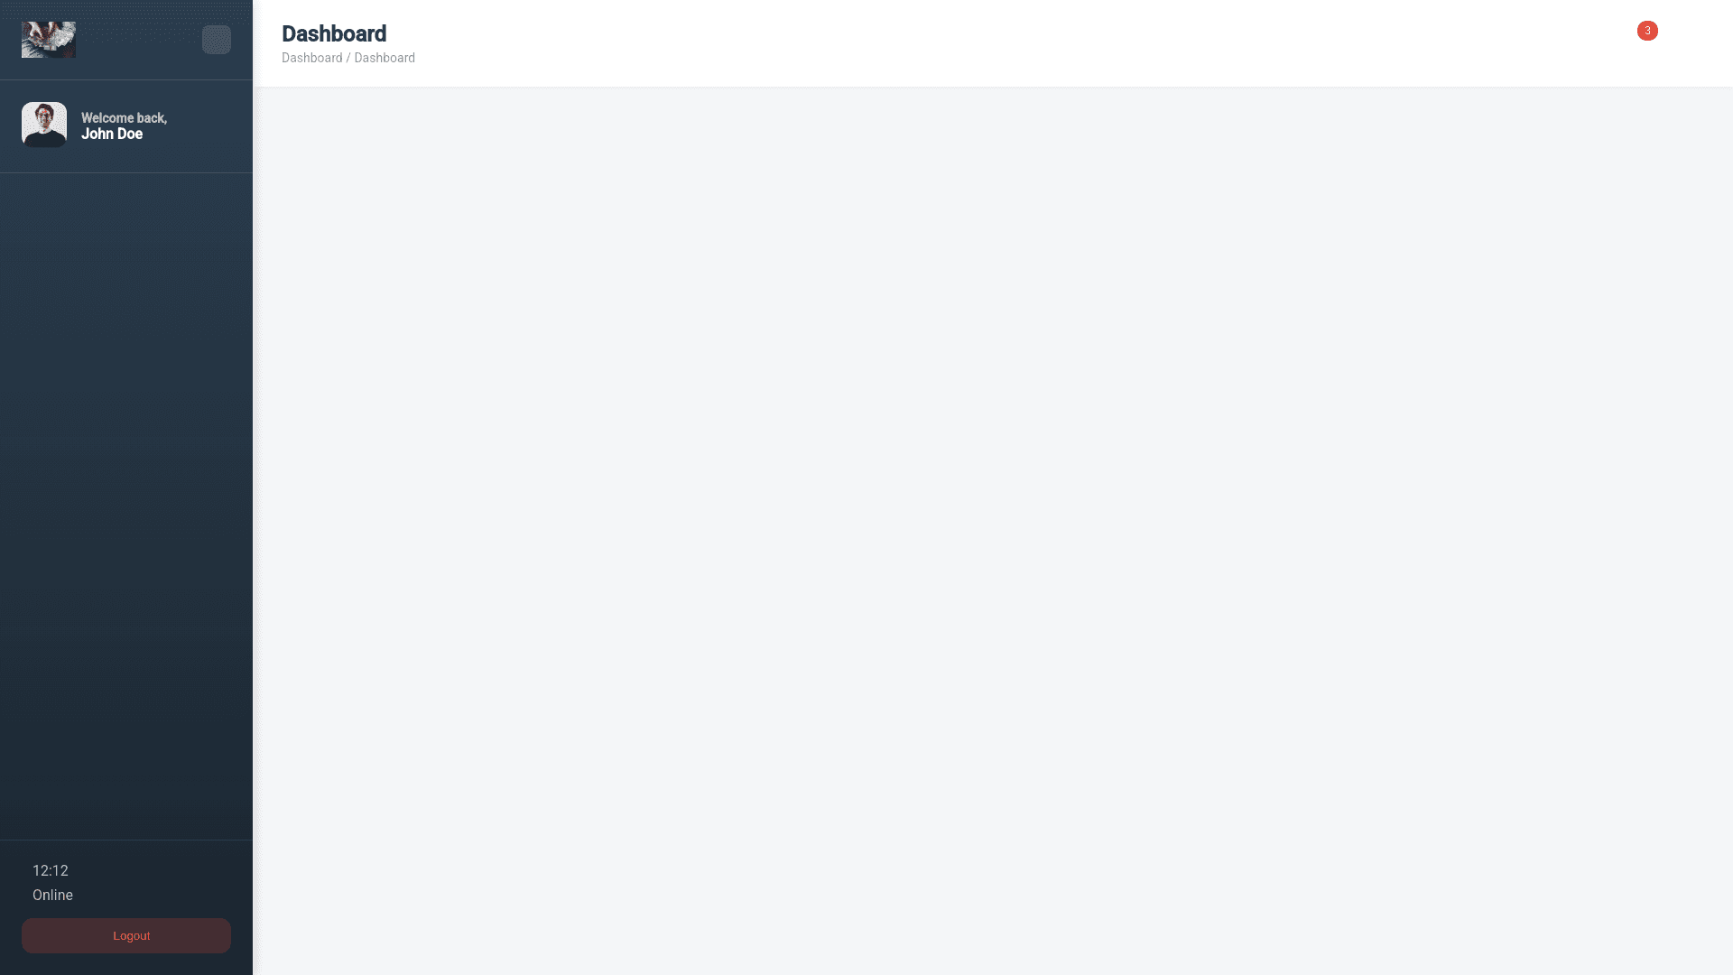The image size is (1733, 975).
Task: Toggle the sidebar collapse square button
Action: [x=217, y=40]
